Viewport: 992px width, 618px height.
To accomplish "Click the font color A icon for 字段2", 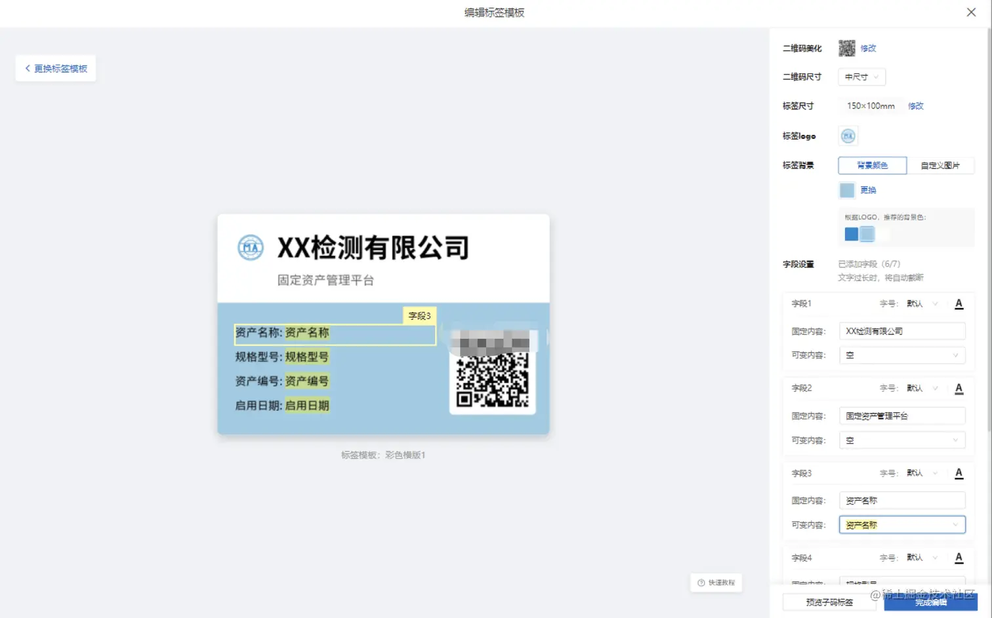I will click(x=959, y=389).
